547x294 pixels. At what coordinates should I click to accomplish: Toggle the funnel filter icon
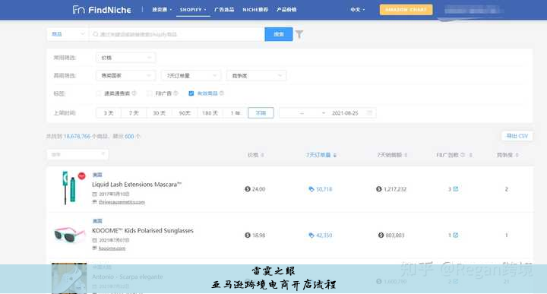(x=299, y=34)
